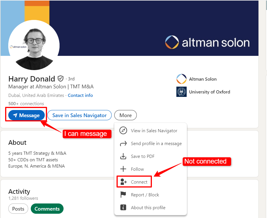This screenshot has height=218, width=267.
Task: Click the Message button
Action: click(x=27, y=115)
